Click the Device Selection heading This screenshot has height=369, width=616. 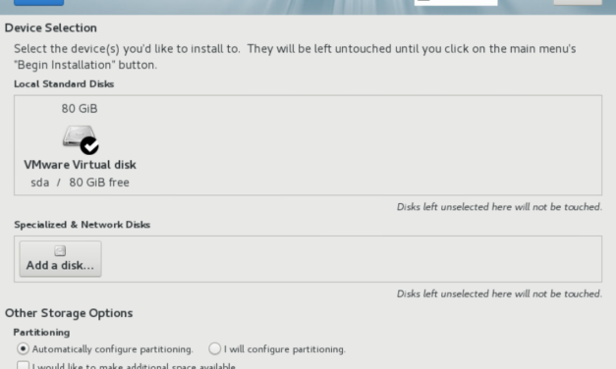click(51, 27)
